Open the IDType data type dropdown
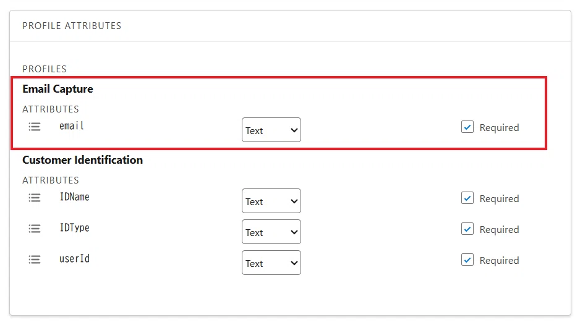The width and height of the screenshot is (580, 325). coord(271,232)
